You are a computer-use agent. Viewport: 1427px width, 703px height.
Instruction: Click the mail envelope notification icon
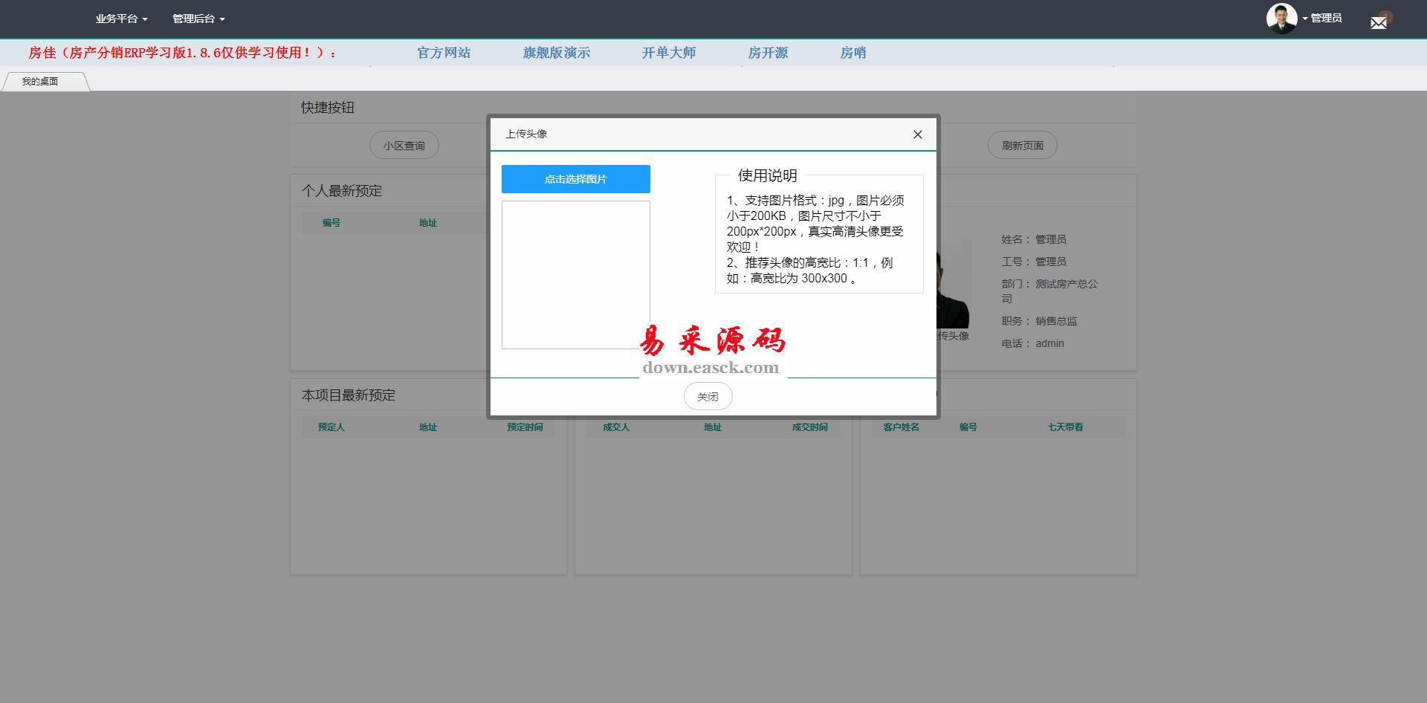click(1379, 22)
